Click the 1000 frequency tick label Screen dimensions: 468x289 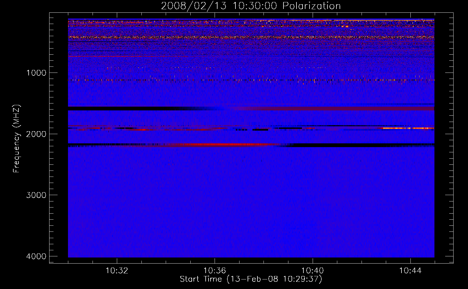click(x=36, y=73)
